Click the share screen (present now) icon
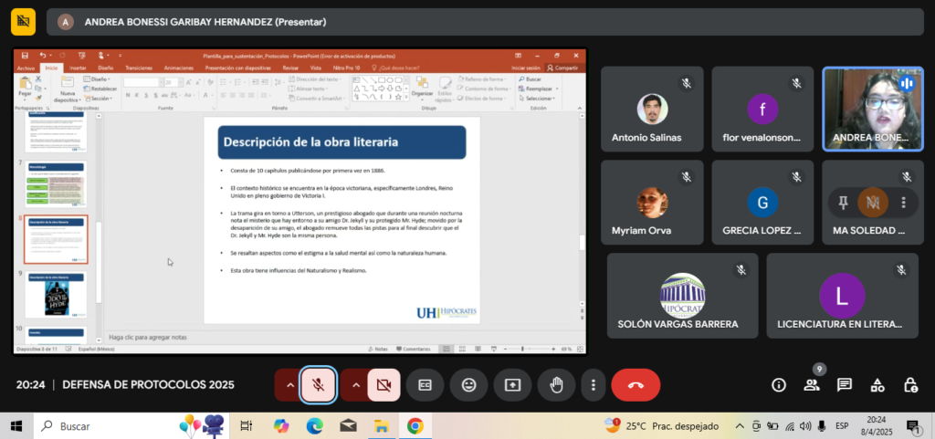935x439 pixels. point(512,385)
